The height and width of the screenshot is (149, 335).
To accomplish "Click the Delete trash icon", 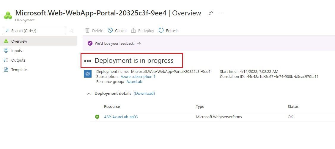I will click(87, 31).
